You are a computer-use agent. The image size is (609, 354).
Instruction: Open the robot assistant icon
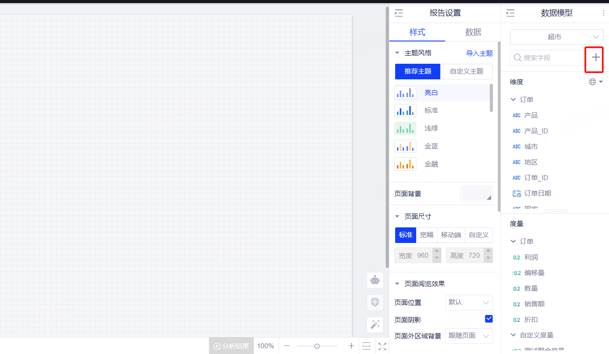click(375, 280)
